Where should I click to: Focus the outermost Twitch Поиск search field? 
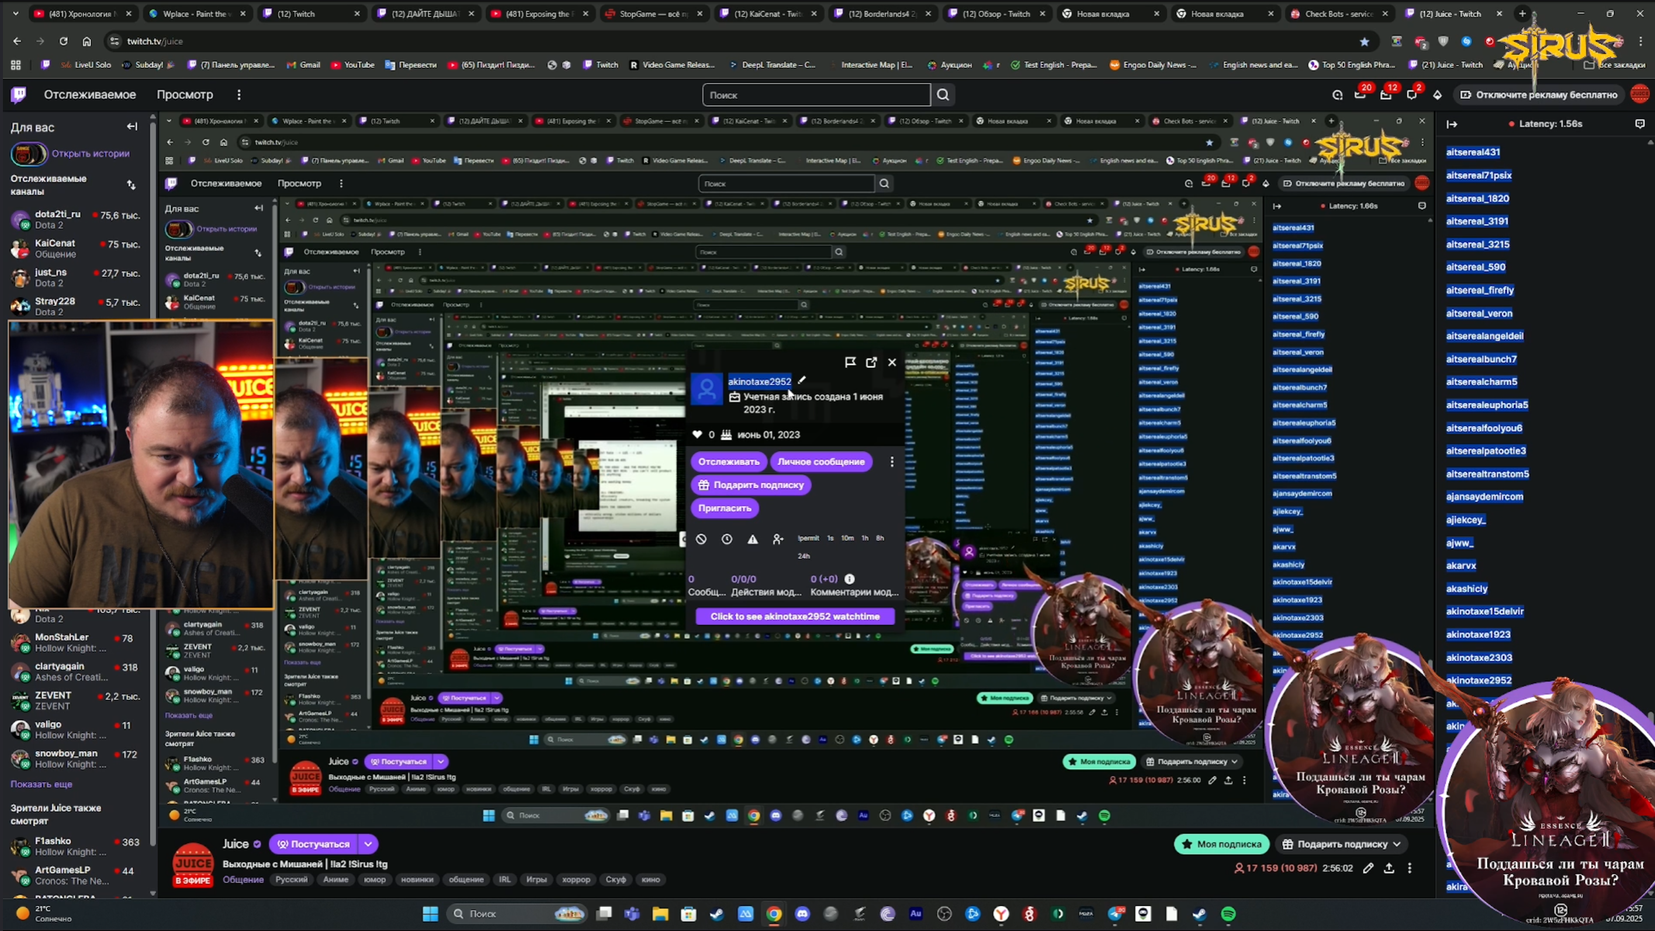coord(815,95)
